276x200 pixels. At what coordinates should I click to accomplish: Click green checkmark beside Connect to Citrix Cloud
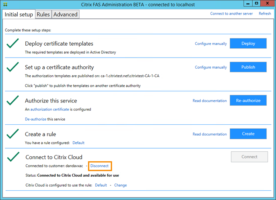[13, 157]
